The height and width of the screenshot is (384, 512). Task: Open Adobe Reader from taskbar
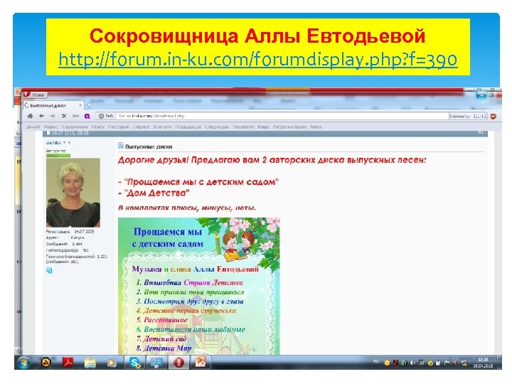click(68, 362)
